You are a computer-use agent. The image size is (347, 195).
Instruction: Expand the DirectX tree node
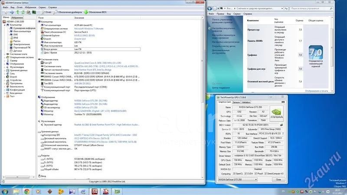click(4, 77)
